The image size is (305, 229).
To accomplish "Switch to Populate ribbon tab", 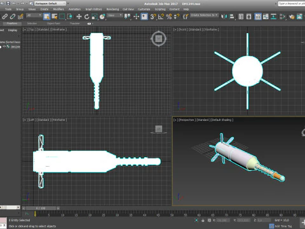I will pos(75,24).
